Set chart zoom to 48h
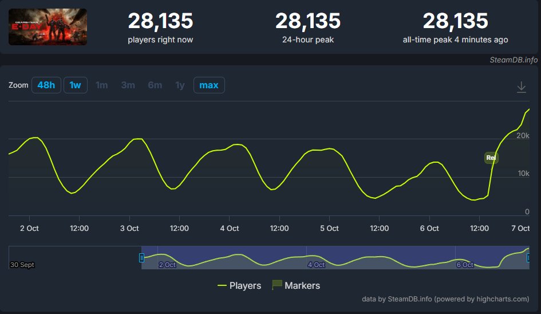 pyautogui.click(x=46, y=85)
